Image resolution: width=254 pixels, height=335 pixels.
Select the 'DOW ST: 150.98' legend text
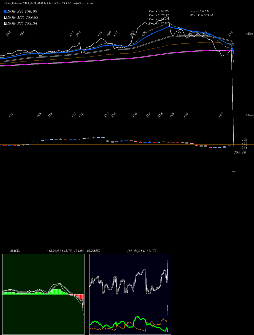tap(22, 11)
